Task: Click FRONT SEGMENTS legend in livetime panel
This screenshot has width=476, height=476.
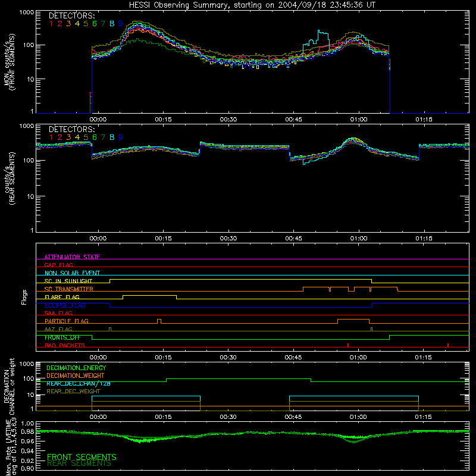Action: tap(82, 457)
